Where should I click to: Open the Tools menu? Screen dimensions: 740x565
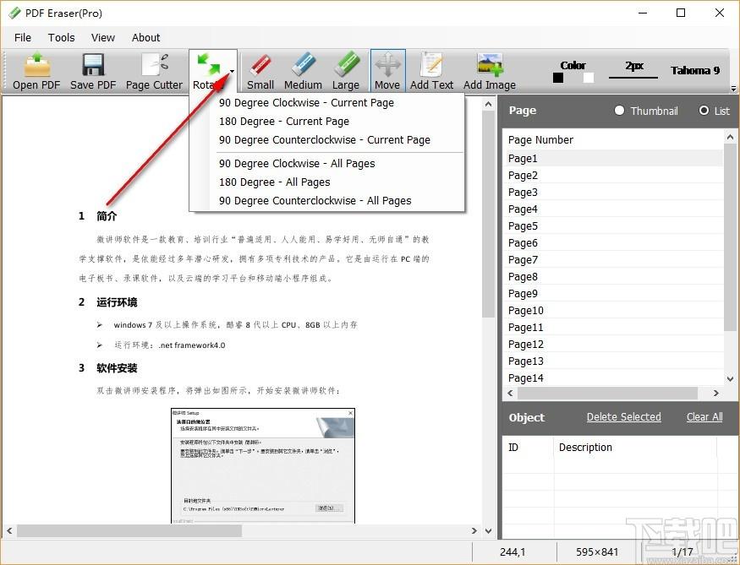point(62,38)
